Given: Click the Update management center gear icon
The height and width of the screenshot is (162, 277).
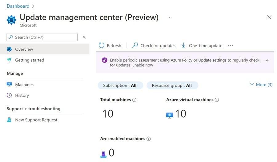Looking at the screenshot, I should point(11,20).
